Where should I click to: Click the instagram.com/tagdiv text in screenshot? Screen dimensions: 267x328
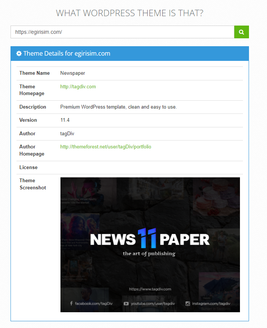211,304
